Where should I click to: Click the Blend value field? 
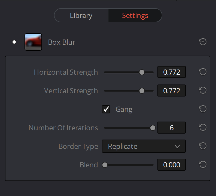tap(172, 165)
